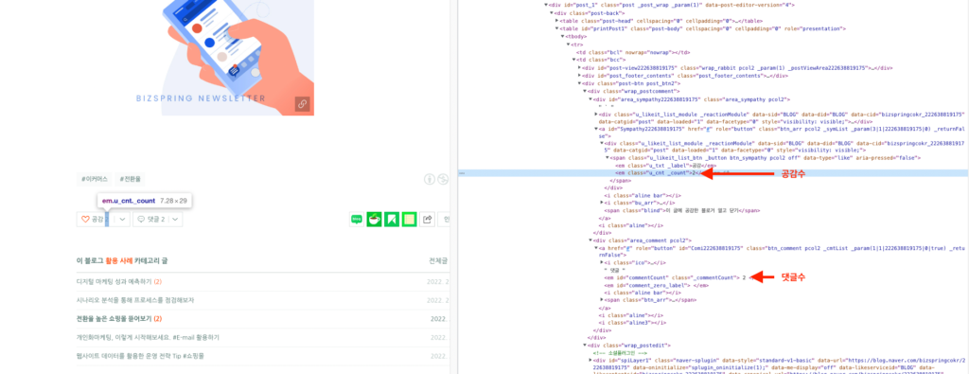Collapse the div class="post-btn post_btn2" node

pos(580,83)
